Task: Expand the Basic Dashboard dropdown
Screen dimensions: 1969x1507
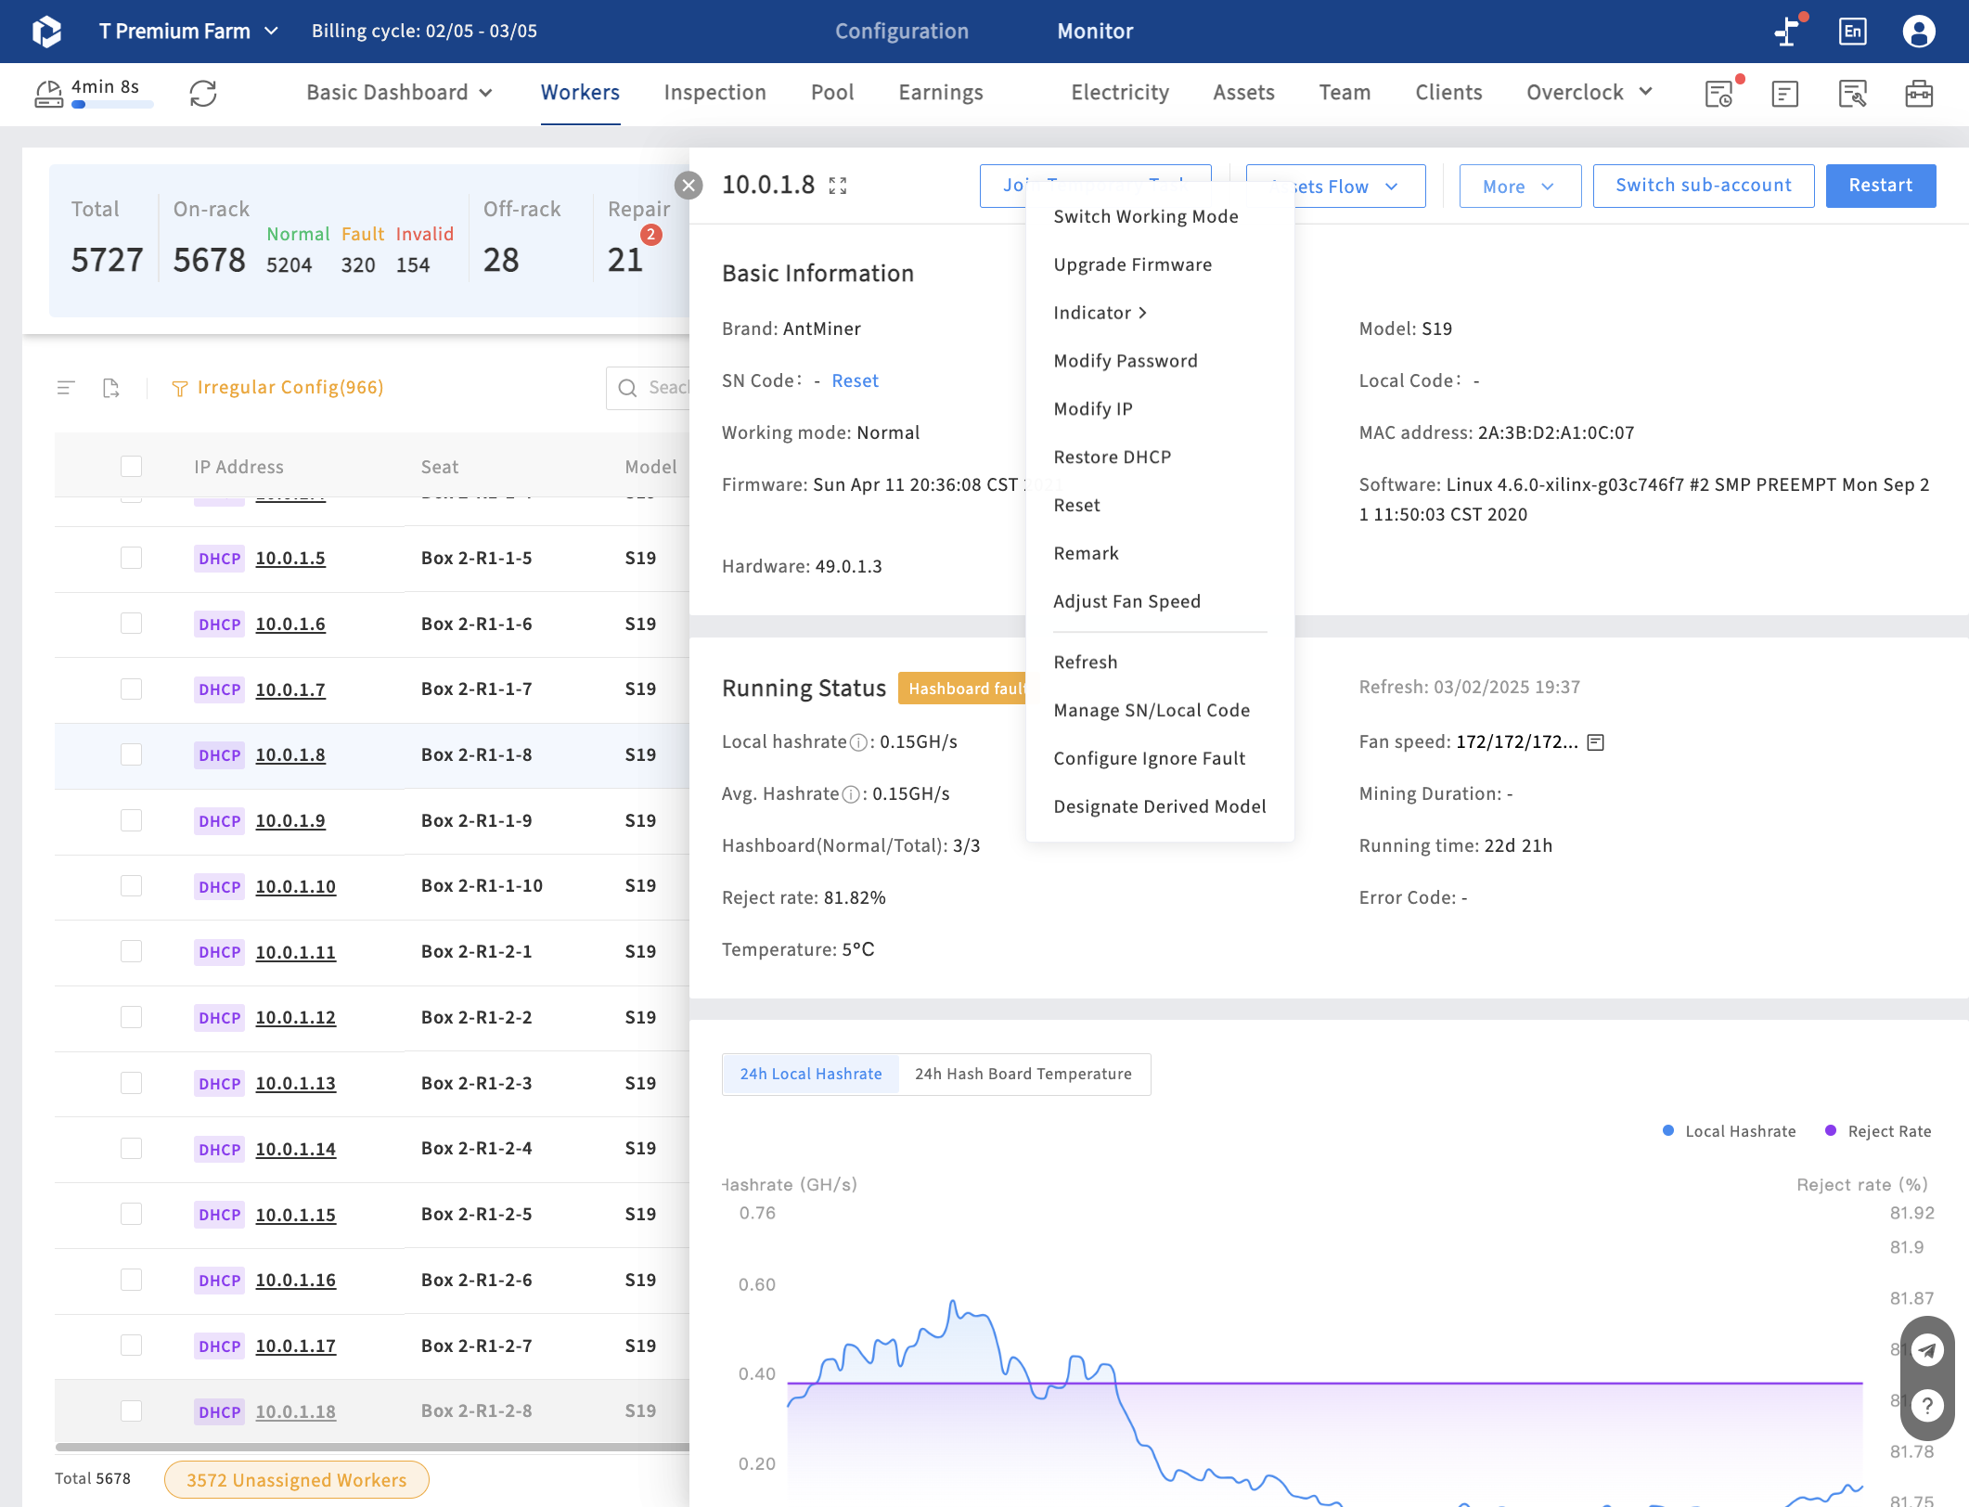Action: [399, 93]
